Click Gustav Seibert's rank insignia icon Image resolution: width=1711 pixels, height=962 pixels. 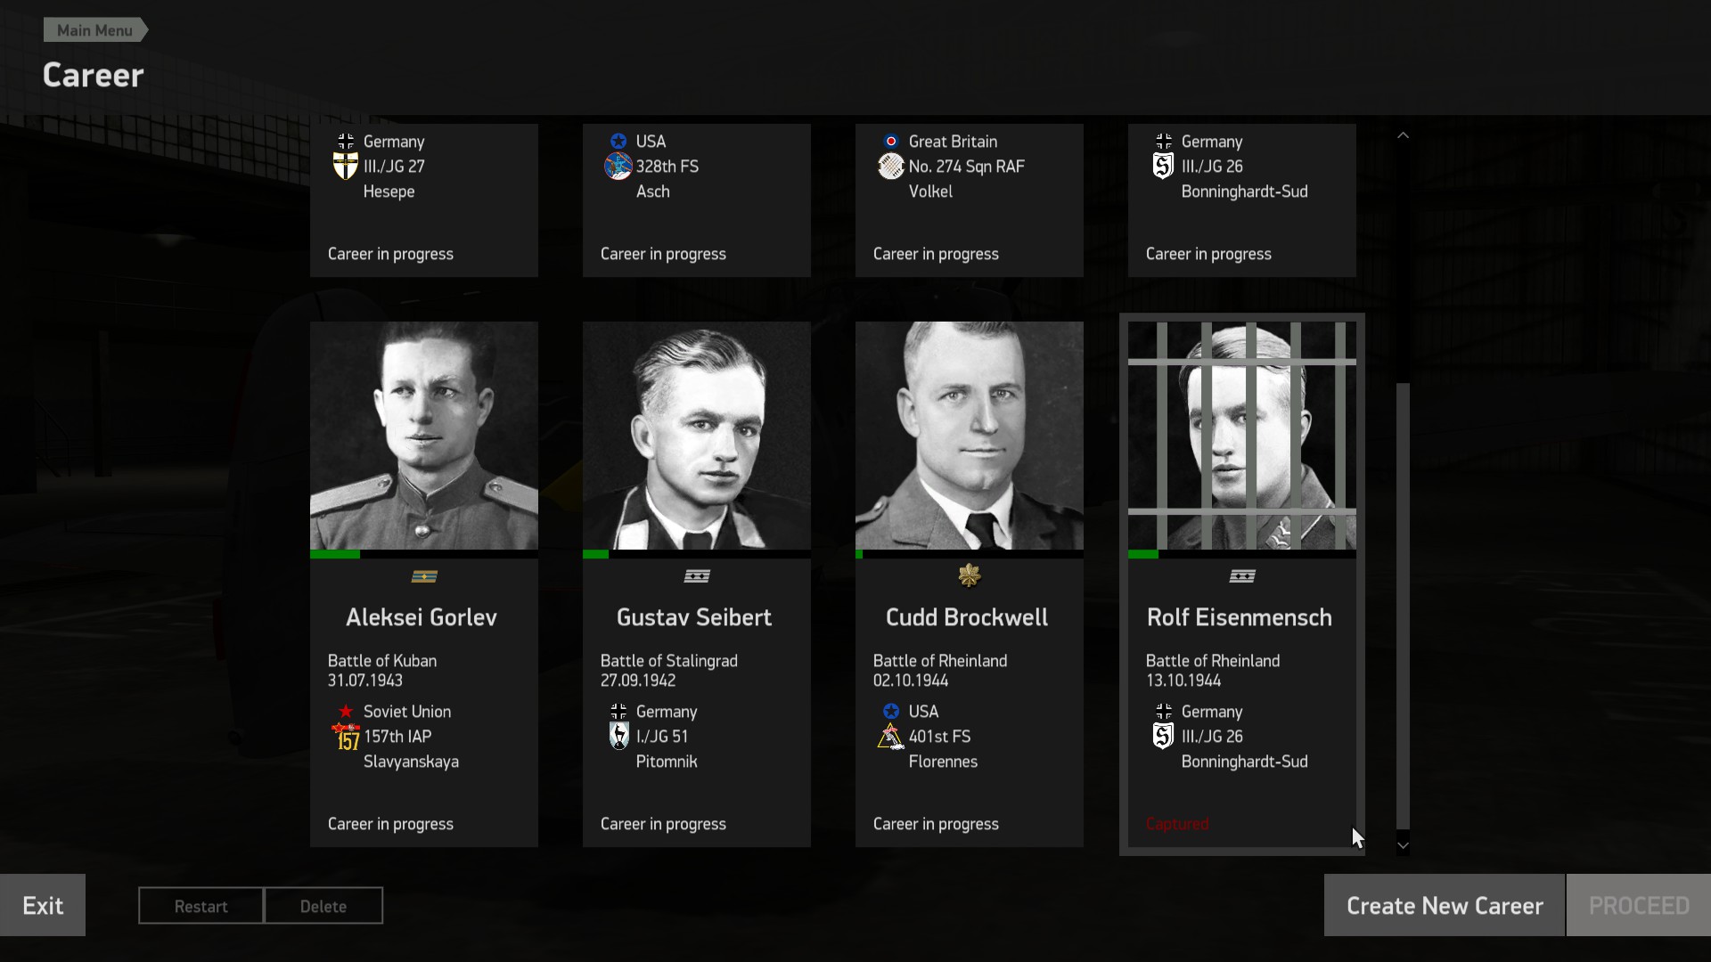point(697,576)
